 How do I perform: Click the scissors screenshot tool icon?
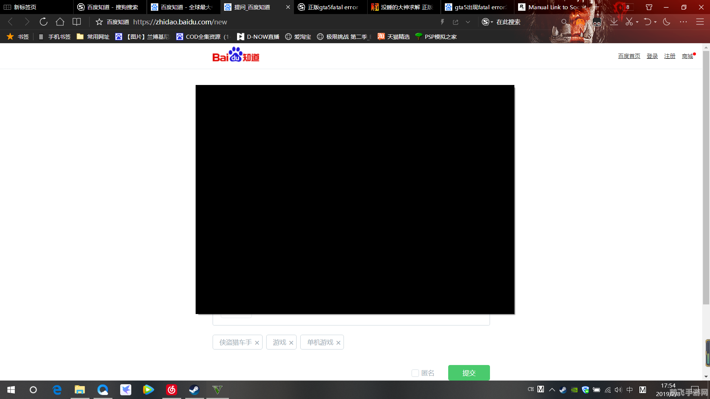[629, 22]
